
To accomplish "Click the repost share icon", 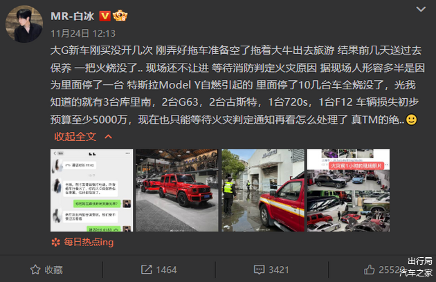I will pyautogui.click(x=147, y=270).
